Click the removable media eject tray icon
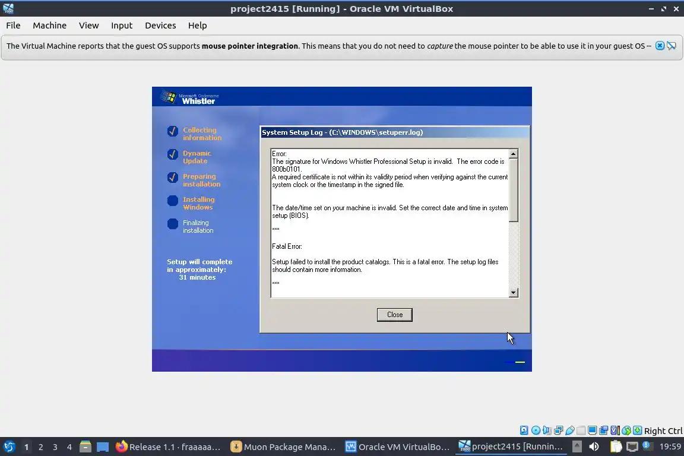 coord(577,446)
